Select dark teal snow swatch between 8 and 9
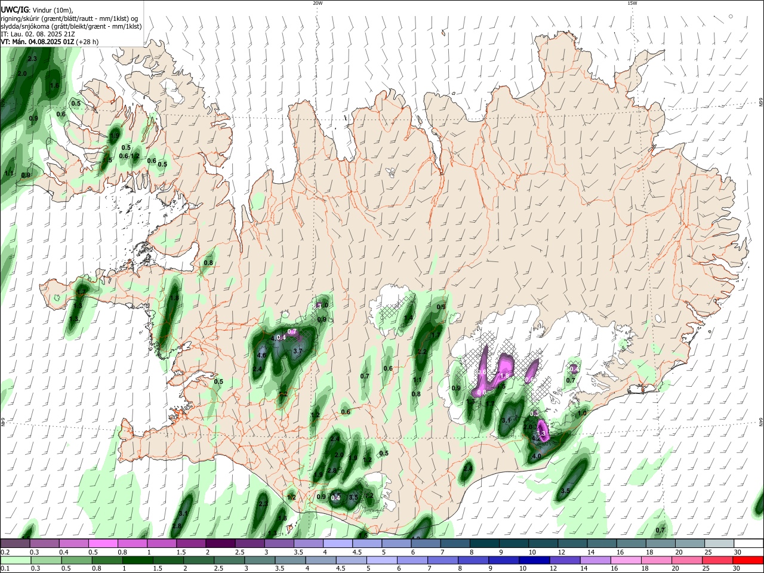The width and height of the screenshot is (764, 573). (485, 544)
